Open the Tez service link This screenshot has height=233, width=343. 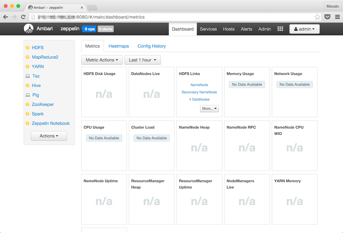pyautogui.click(x=36, y=76)
